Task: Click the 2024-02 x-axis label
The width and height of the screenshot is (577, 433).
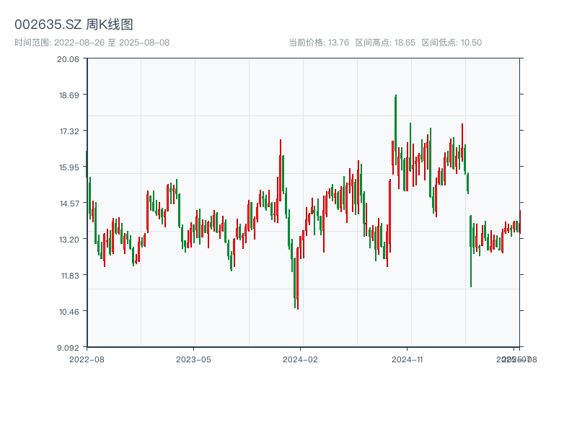Action: 300,359
